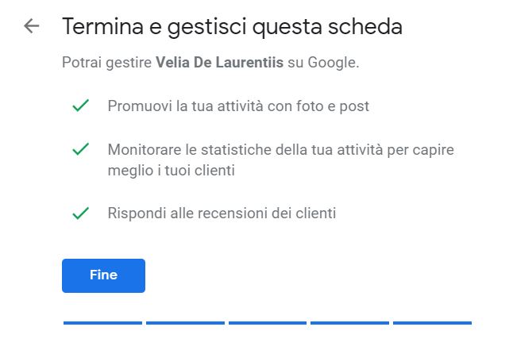Select the phrase Promuovi la tua attività
The height and width of the screenshot is (350, 513).
185,106
